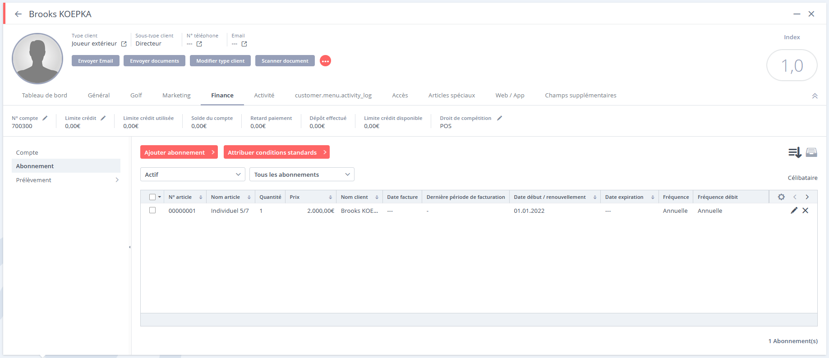Click Attribuer conditions standards button
The image size is (829, 358).
point(276,152)
